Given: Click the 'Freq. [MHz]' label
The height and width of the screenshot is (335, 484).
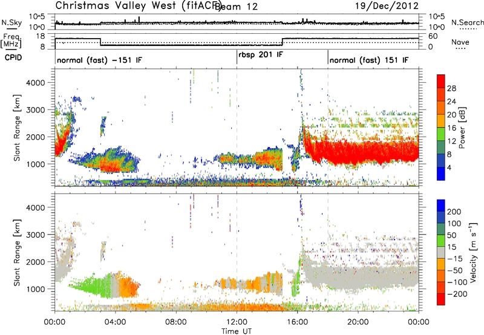Looking at the screenshot, I should [11, 41].
